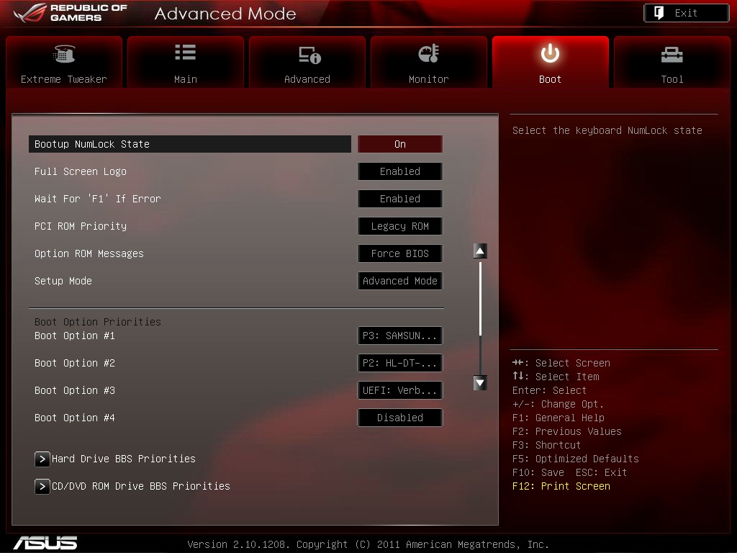Select the Wait For 'F1' If Error label
Viewport: 737px width, 553px height.
[98, 199]
